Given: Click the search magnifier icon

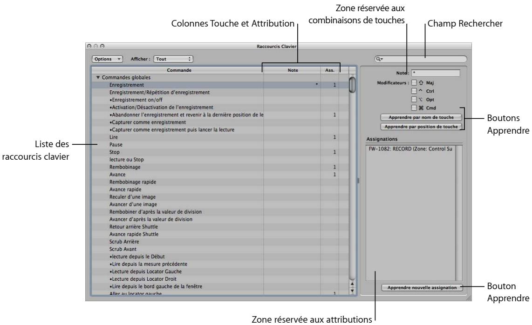Looking at the screenshot, I should 379,59.
